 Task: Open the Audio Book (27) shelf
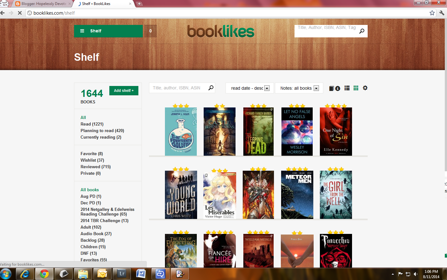click(x=96, y=234)
